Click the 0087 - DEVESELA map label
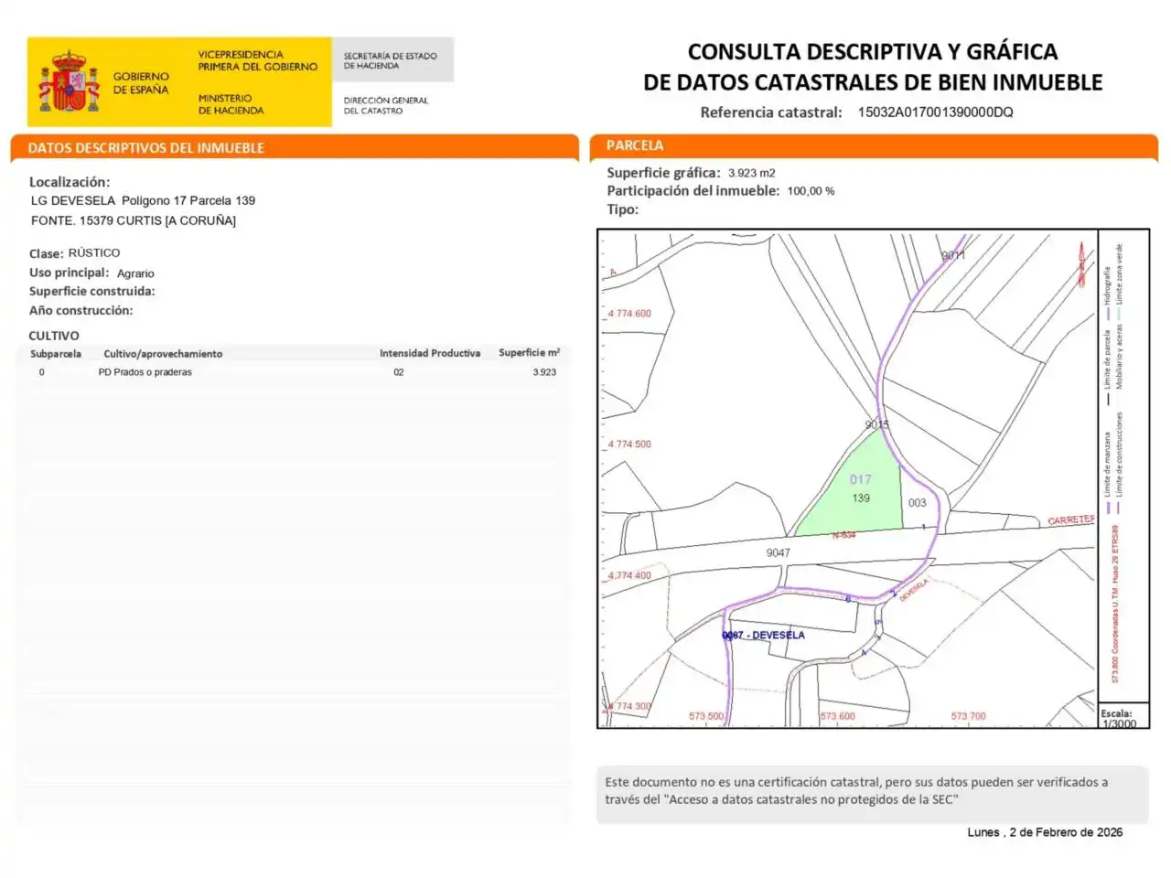This screenshot has width=1171, height=878. [x=764, y=635]
